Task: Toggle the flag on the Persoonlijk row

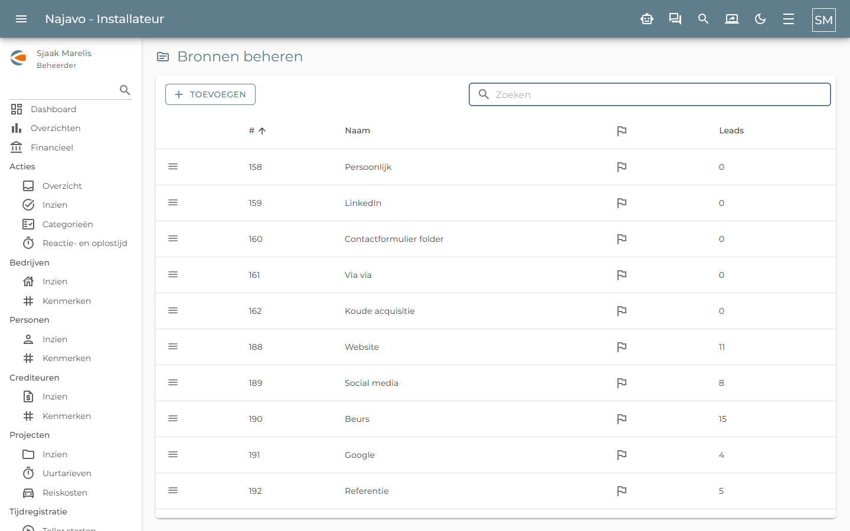Action: [x=622, y=167]
